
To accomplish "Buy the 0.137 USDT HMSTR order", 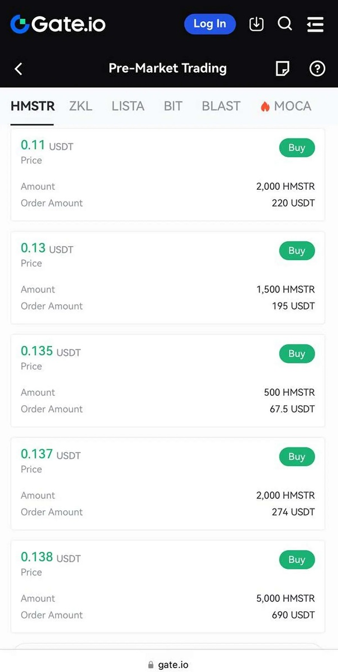I will point(297,457).
